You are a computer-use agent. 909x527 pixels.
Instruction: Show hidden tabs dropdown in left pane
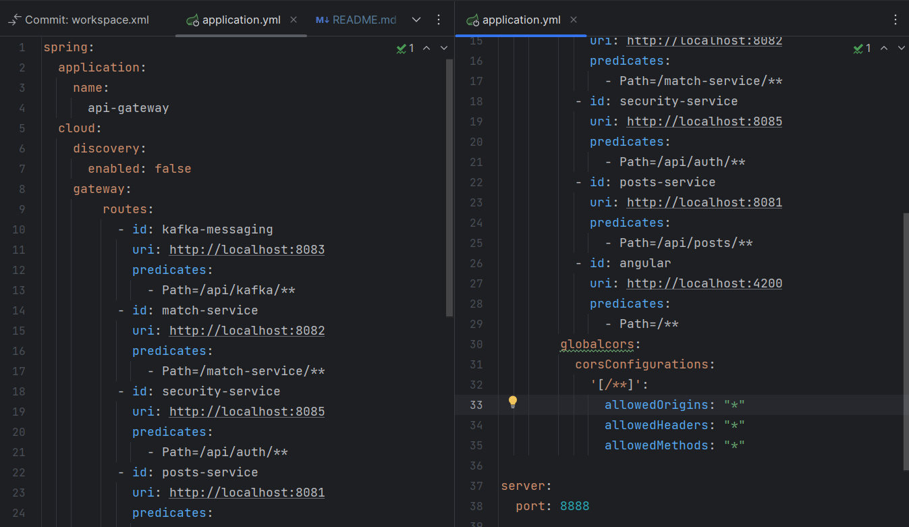pos(416,20)
